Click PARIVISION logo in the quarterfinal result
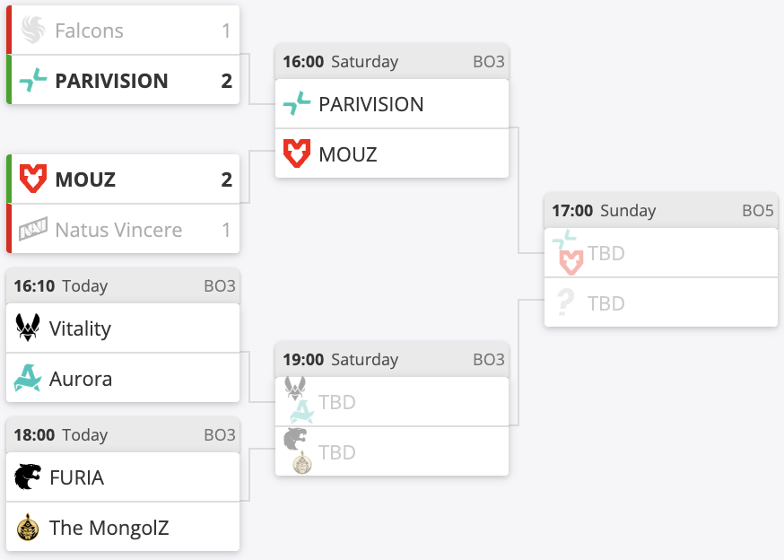Viewport: 784px width, 560px height. [33, 81]
